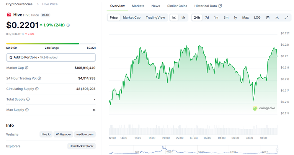Open the Hiveblockexplorer link

pyautogui.click(x=82, y=146)
